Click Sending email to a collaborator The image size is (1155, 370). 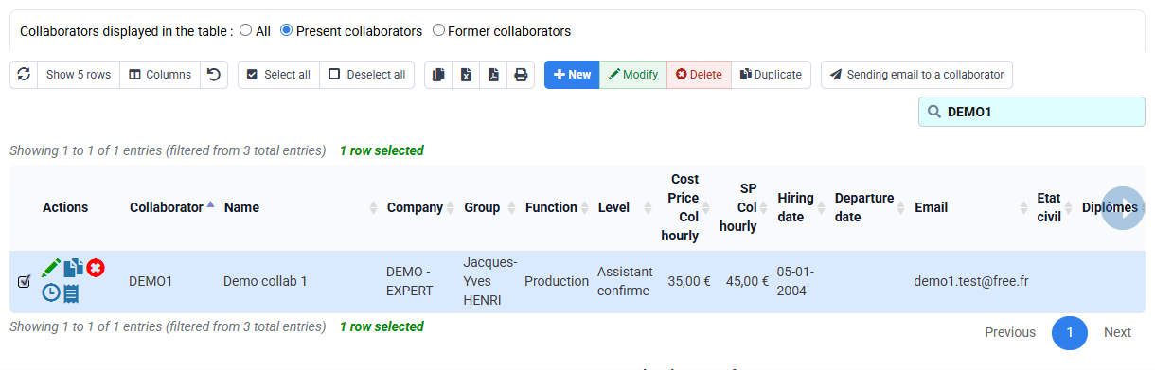(916, 75)
